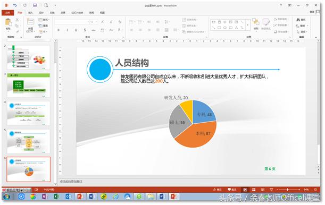The image size is (325, 205).
Task: Click the Cut scissors icon
Action: tap(17, 20)
